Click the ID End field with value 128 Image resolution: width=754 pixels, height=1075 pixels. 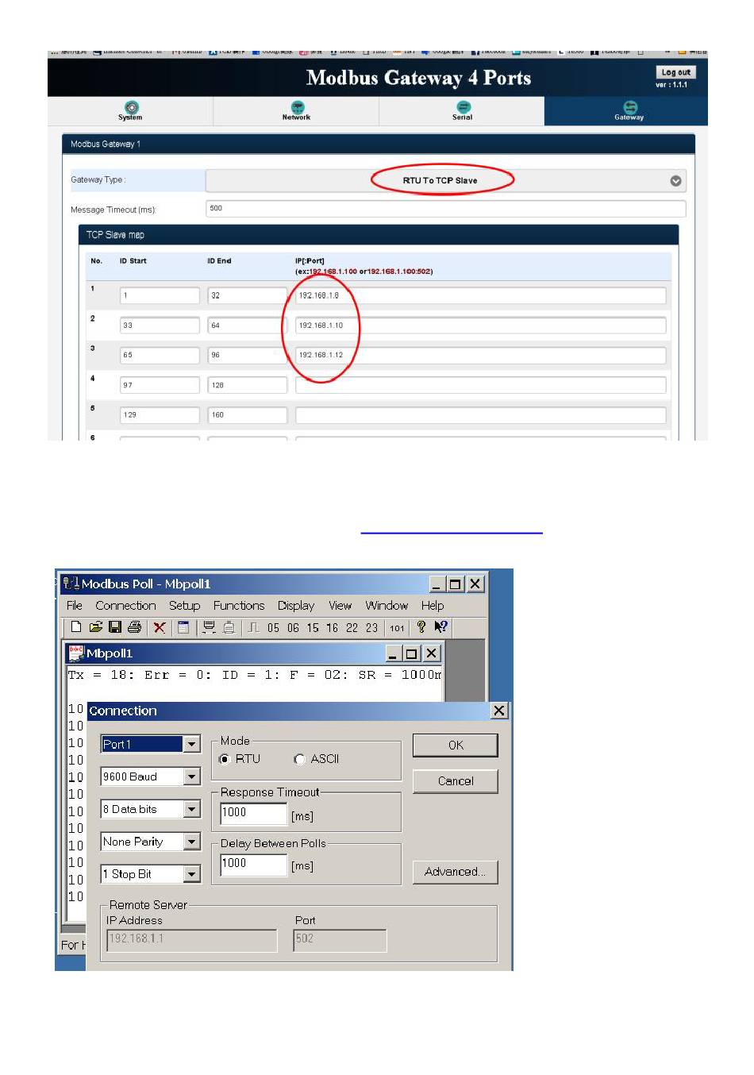(x=247, y=385)
